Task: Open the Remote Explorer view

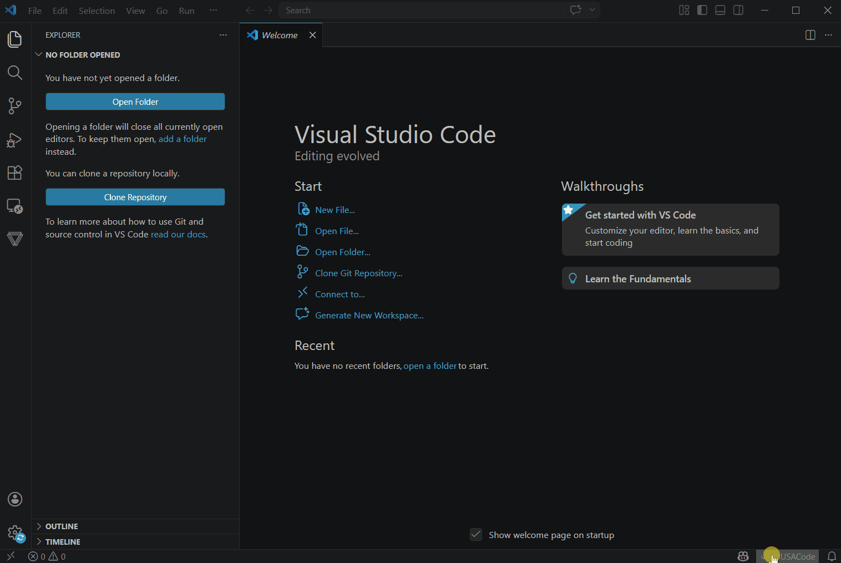Action: (x=15, y=206)
